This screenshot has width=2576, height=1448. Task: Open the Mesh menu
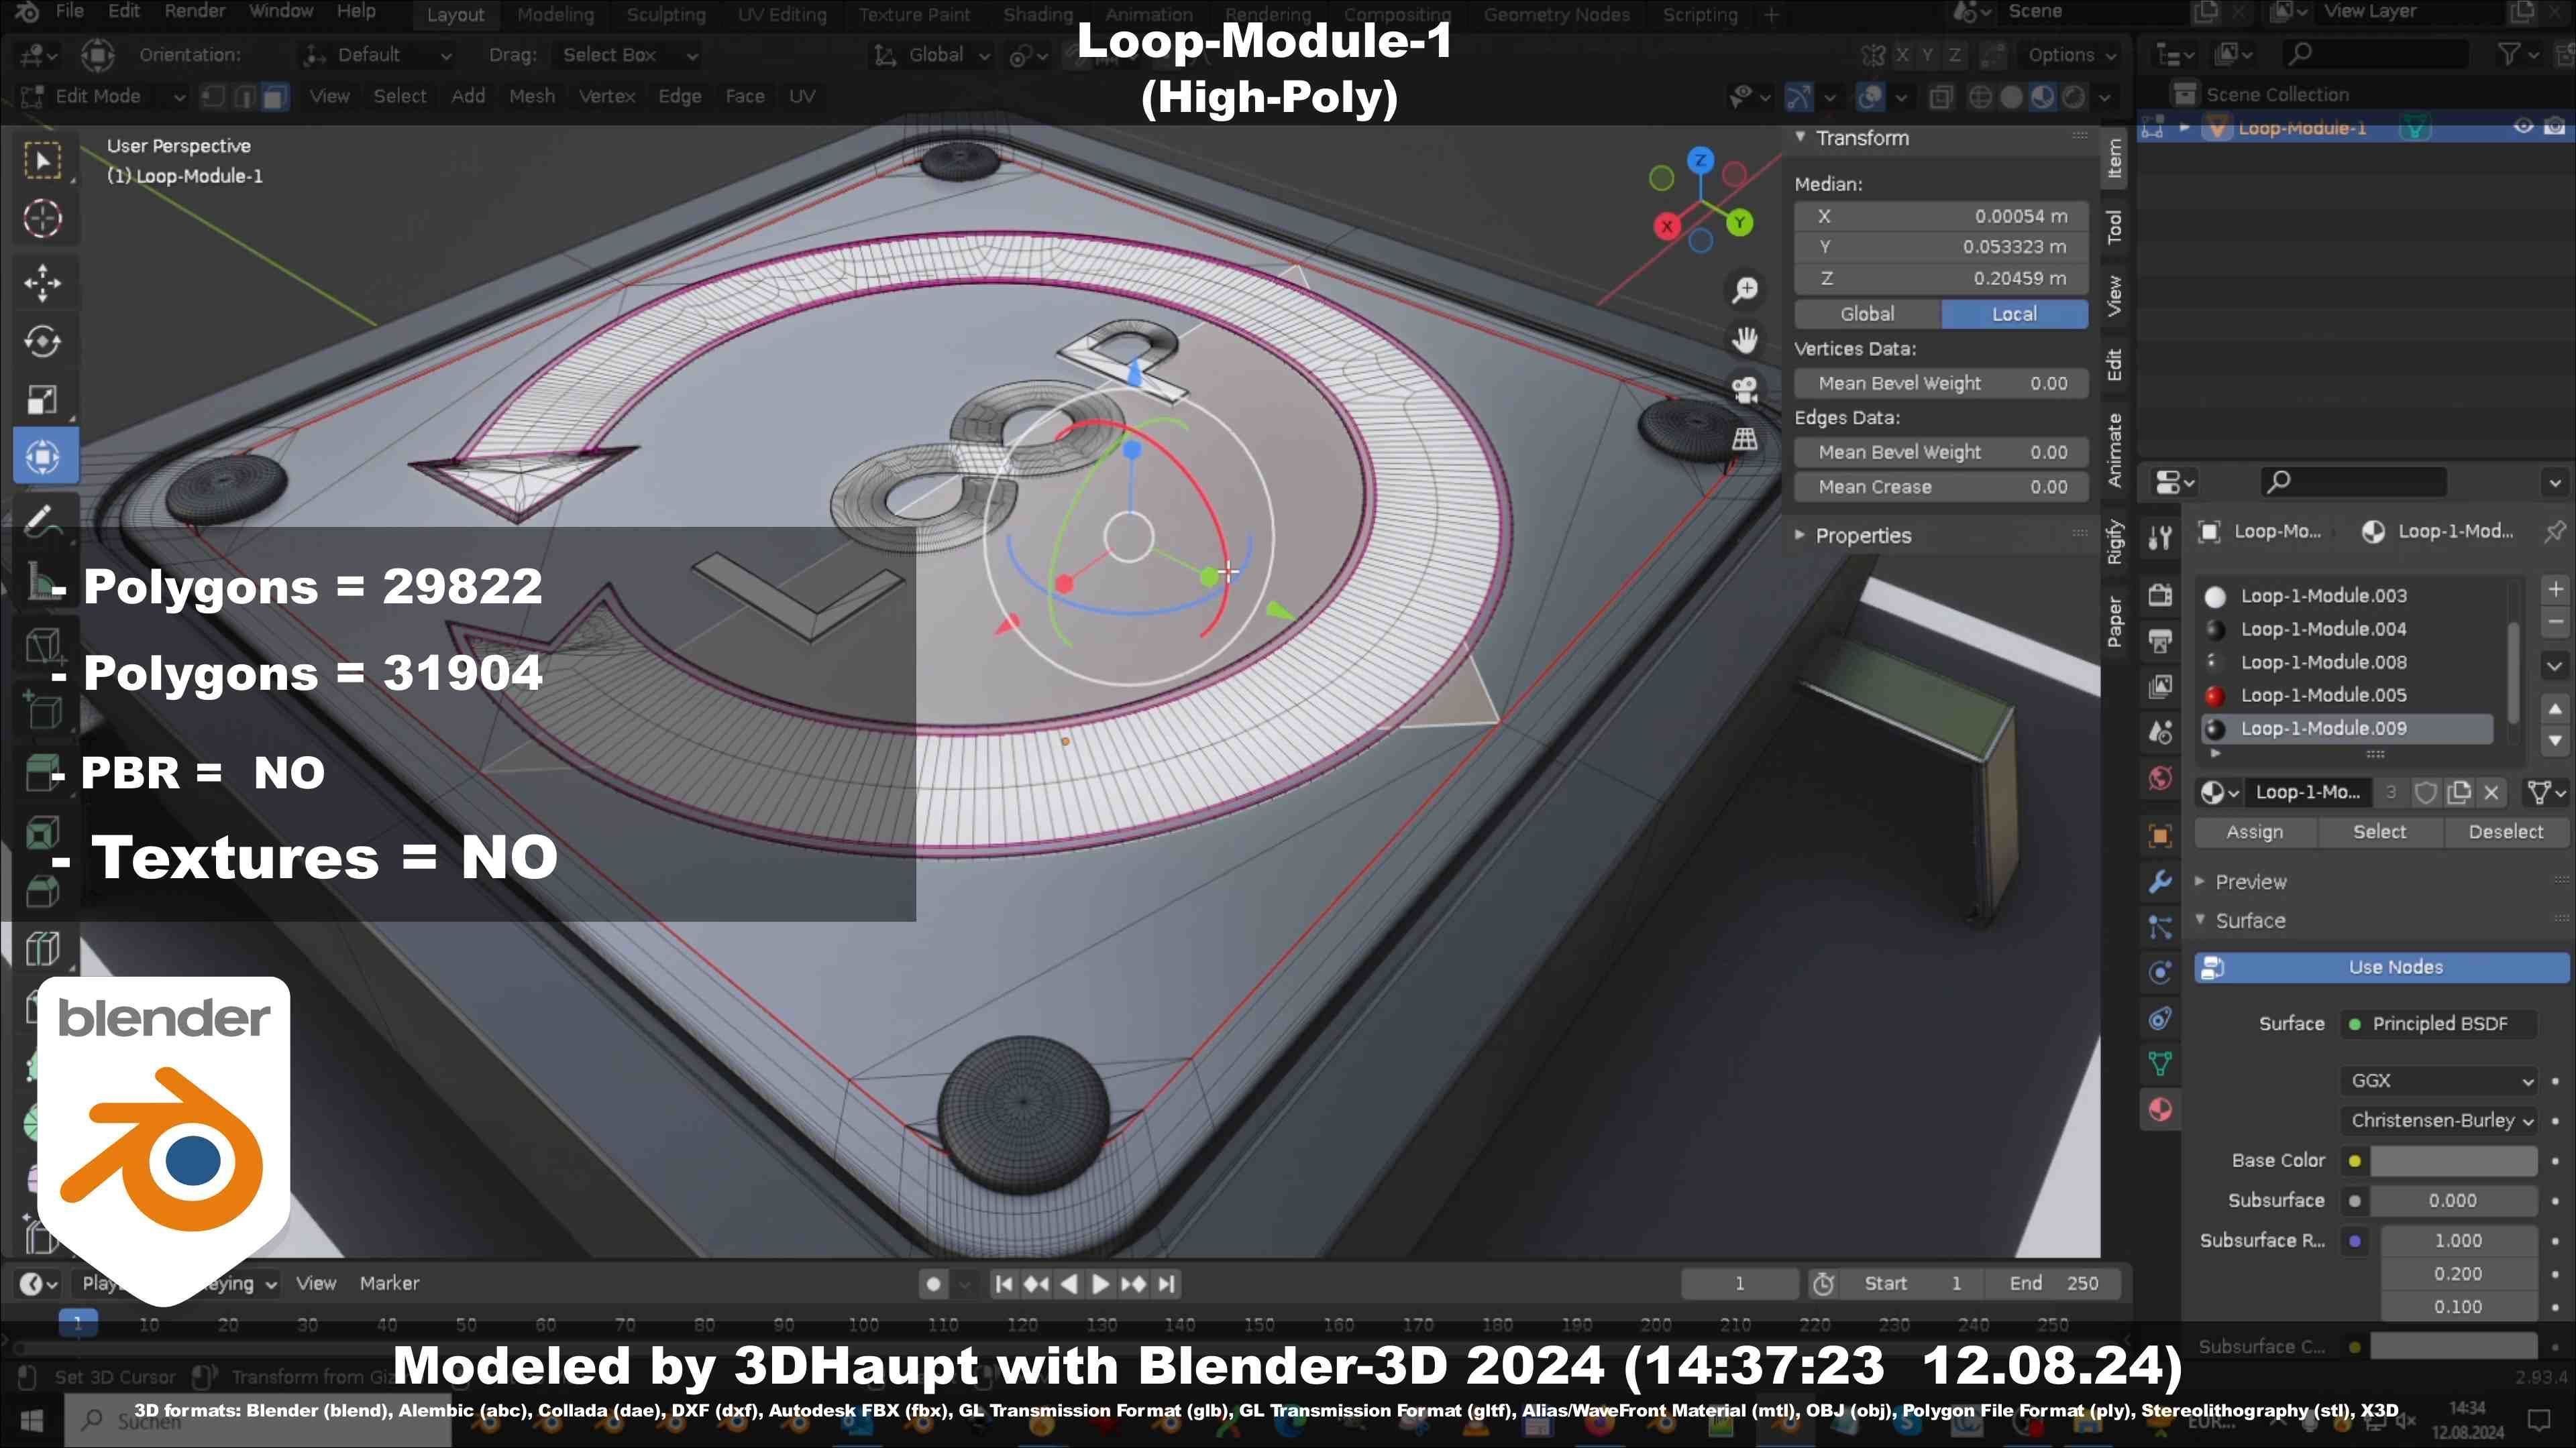(x=531, y=96)
